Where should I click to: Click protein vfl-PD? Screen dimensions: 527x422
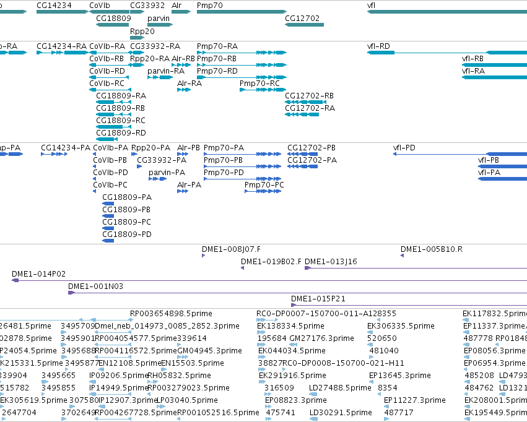tap(460, 154)
